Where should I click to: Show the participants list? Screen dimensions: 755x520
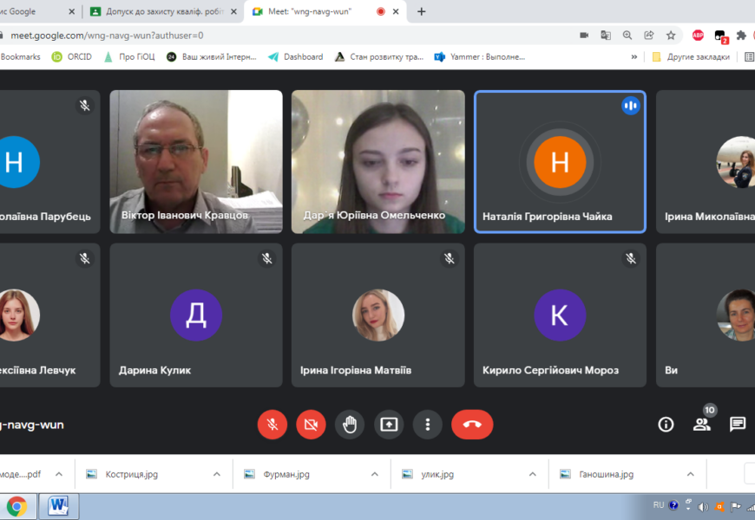click(x=701, y=424)
